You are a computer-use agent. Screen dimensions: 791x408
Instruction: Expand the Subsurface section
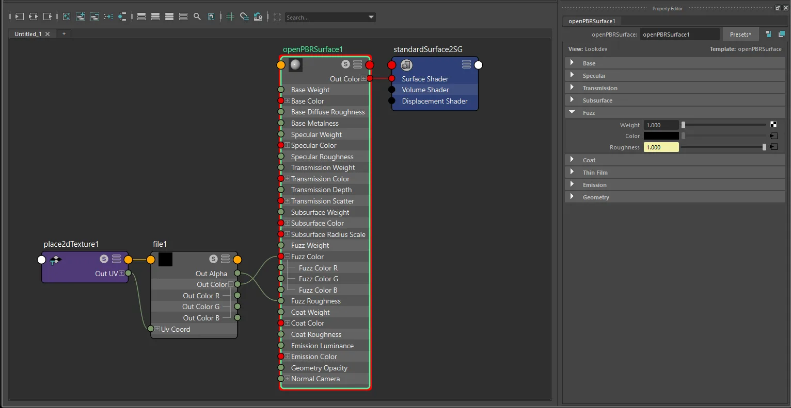(x=675, y=100)
